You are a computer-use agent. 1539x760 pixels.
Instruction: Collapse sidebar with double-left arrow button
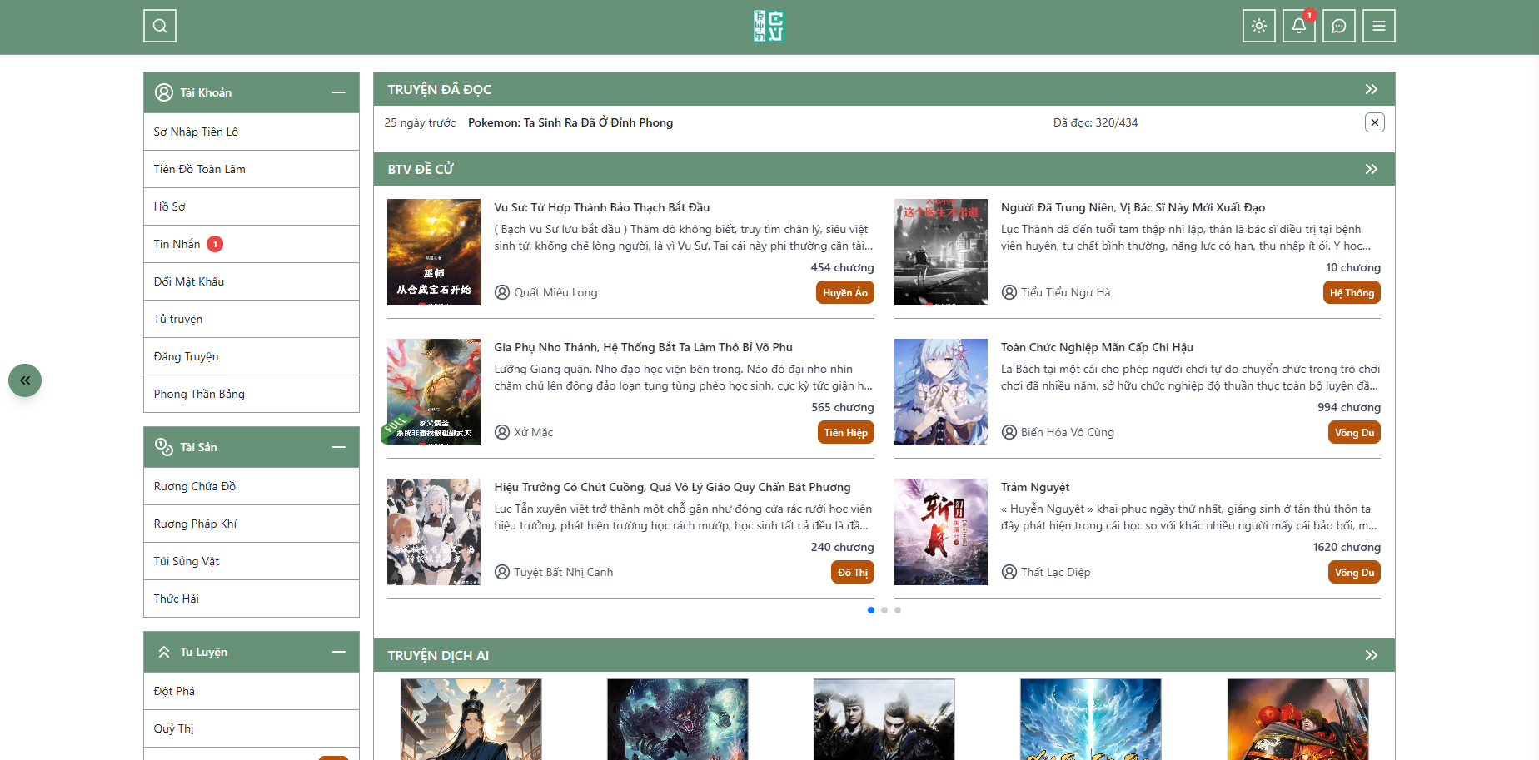(x=25, y=380)
